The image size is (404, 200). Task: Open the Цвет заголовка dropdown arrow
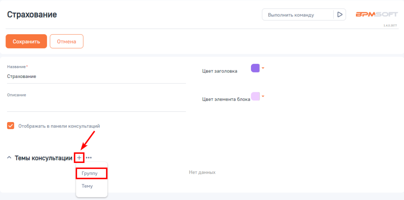pyautogui.click(x=263, y=68)
